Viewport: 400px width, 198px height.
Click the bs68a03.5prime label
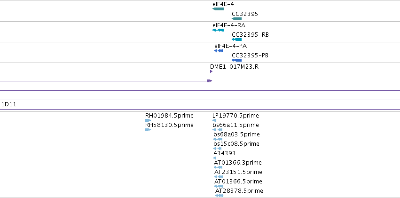[x=236, y=134]
